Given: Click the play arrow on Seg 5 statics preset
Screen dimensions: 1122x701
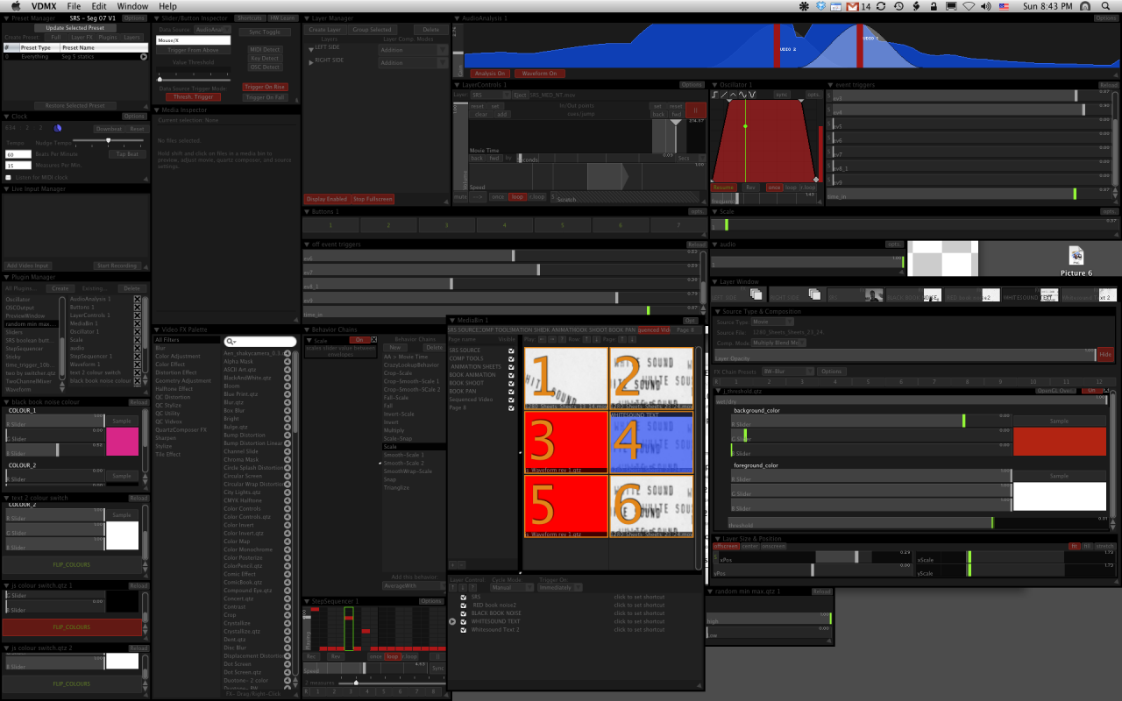Looking at the screenshot, I should point(144,57).
